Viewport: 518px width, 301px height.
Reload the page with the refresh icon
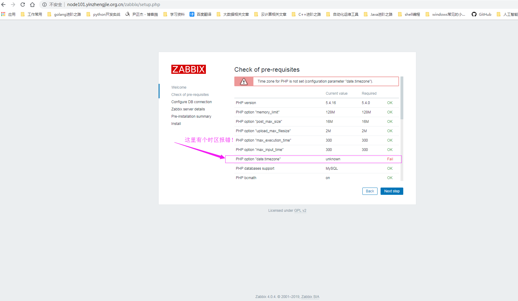[x=23, y=5]
